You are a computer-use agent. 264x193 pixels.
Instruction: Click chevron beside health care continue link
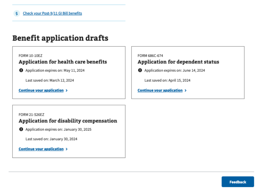coord(67,90)
